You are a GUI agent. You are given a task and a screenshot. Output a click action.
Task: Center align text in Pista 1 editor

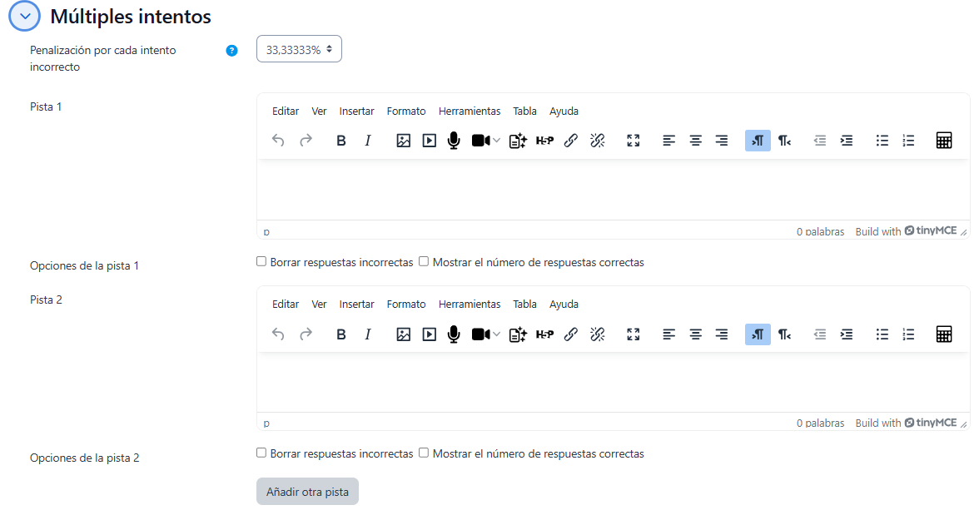pos(695,141)
